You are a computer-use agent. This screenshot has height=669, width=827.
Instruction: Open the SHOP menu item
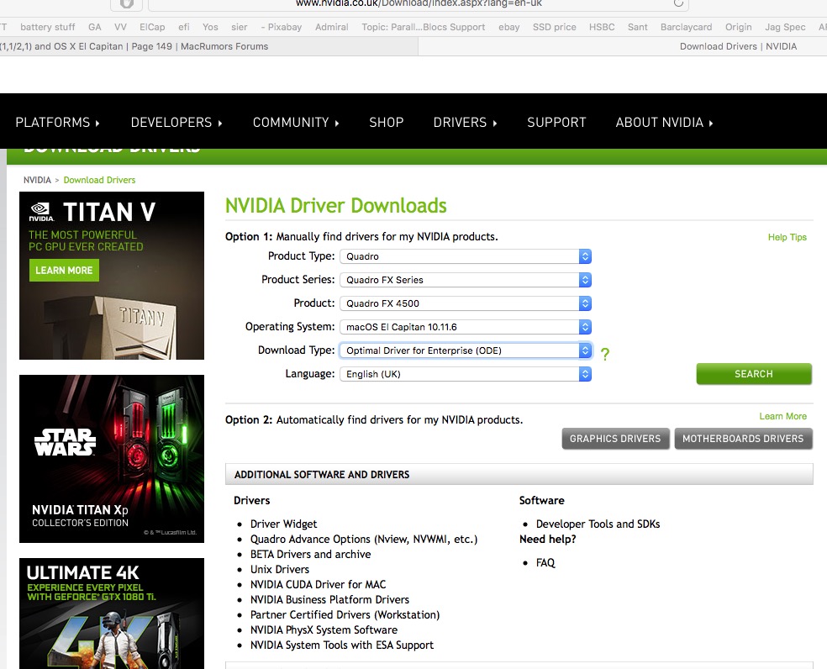click(386, 123)
